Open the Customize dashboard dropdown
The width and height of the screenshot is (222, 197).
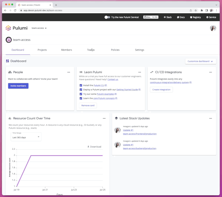click(x=200, y=61)
